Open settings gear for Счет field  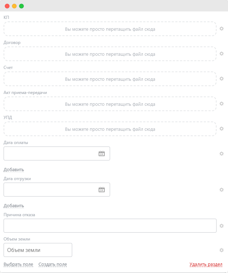click(221, 79)
